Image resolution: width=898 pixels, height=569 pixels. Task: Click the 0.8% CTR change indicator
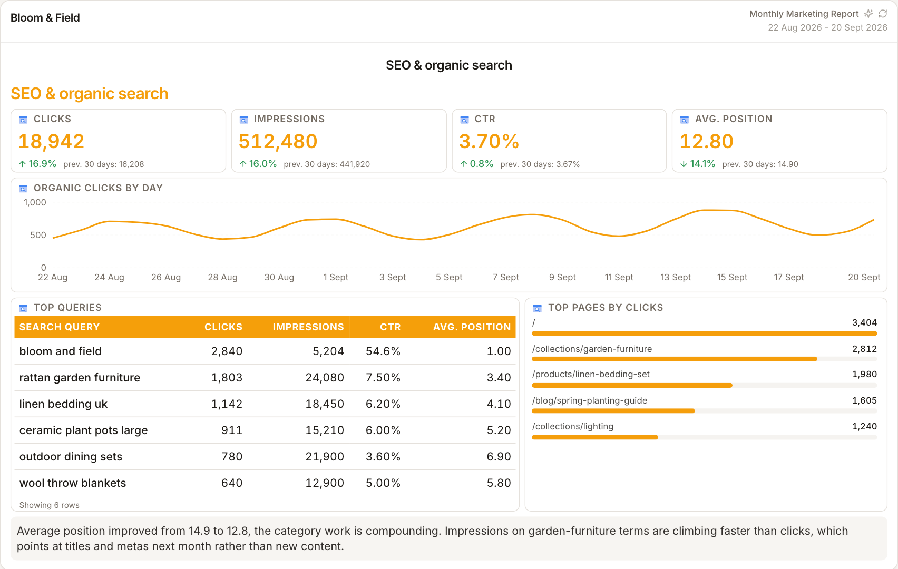pos(476,164)
